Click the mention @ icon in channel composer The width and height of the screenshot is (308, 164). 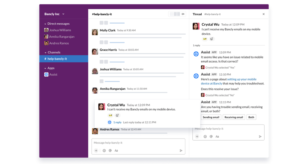(x=110, y=151)
